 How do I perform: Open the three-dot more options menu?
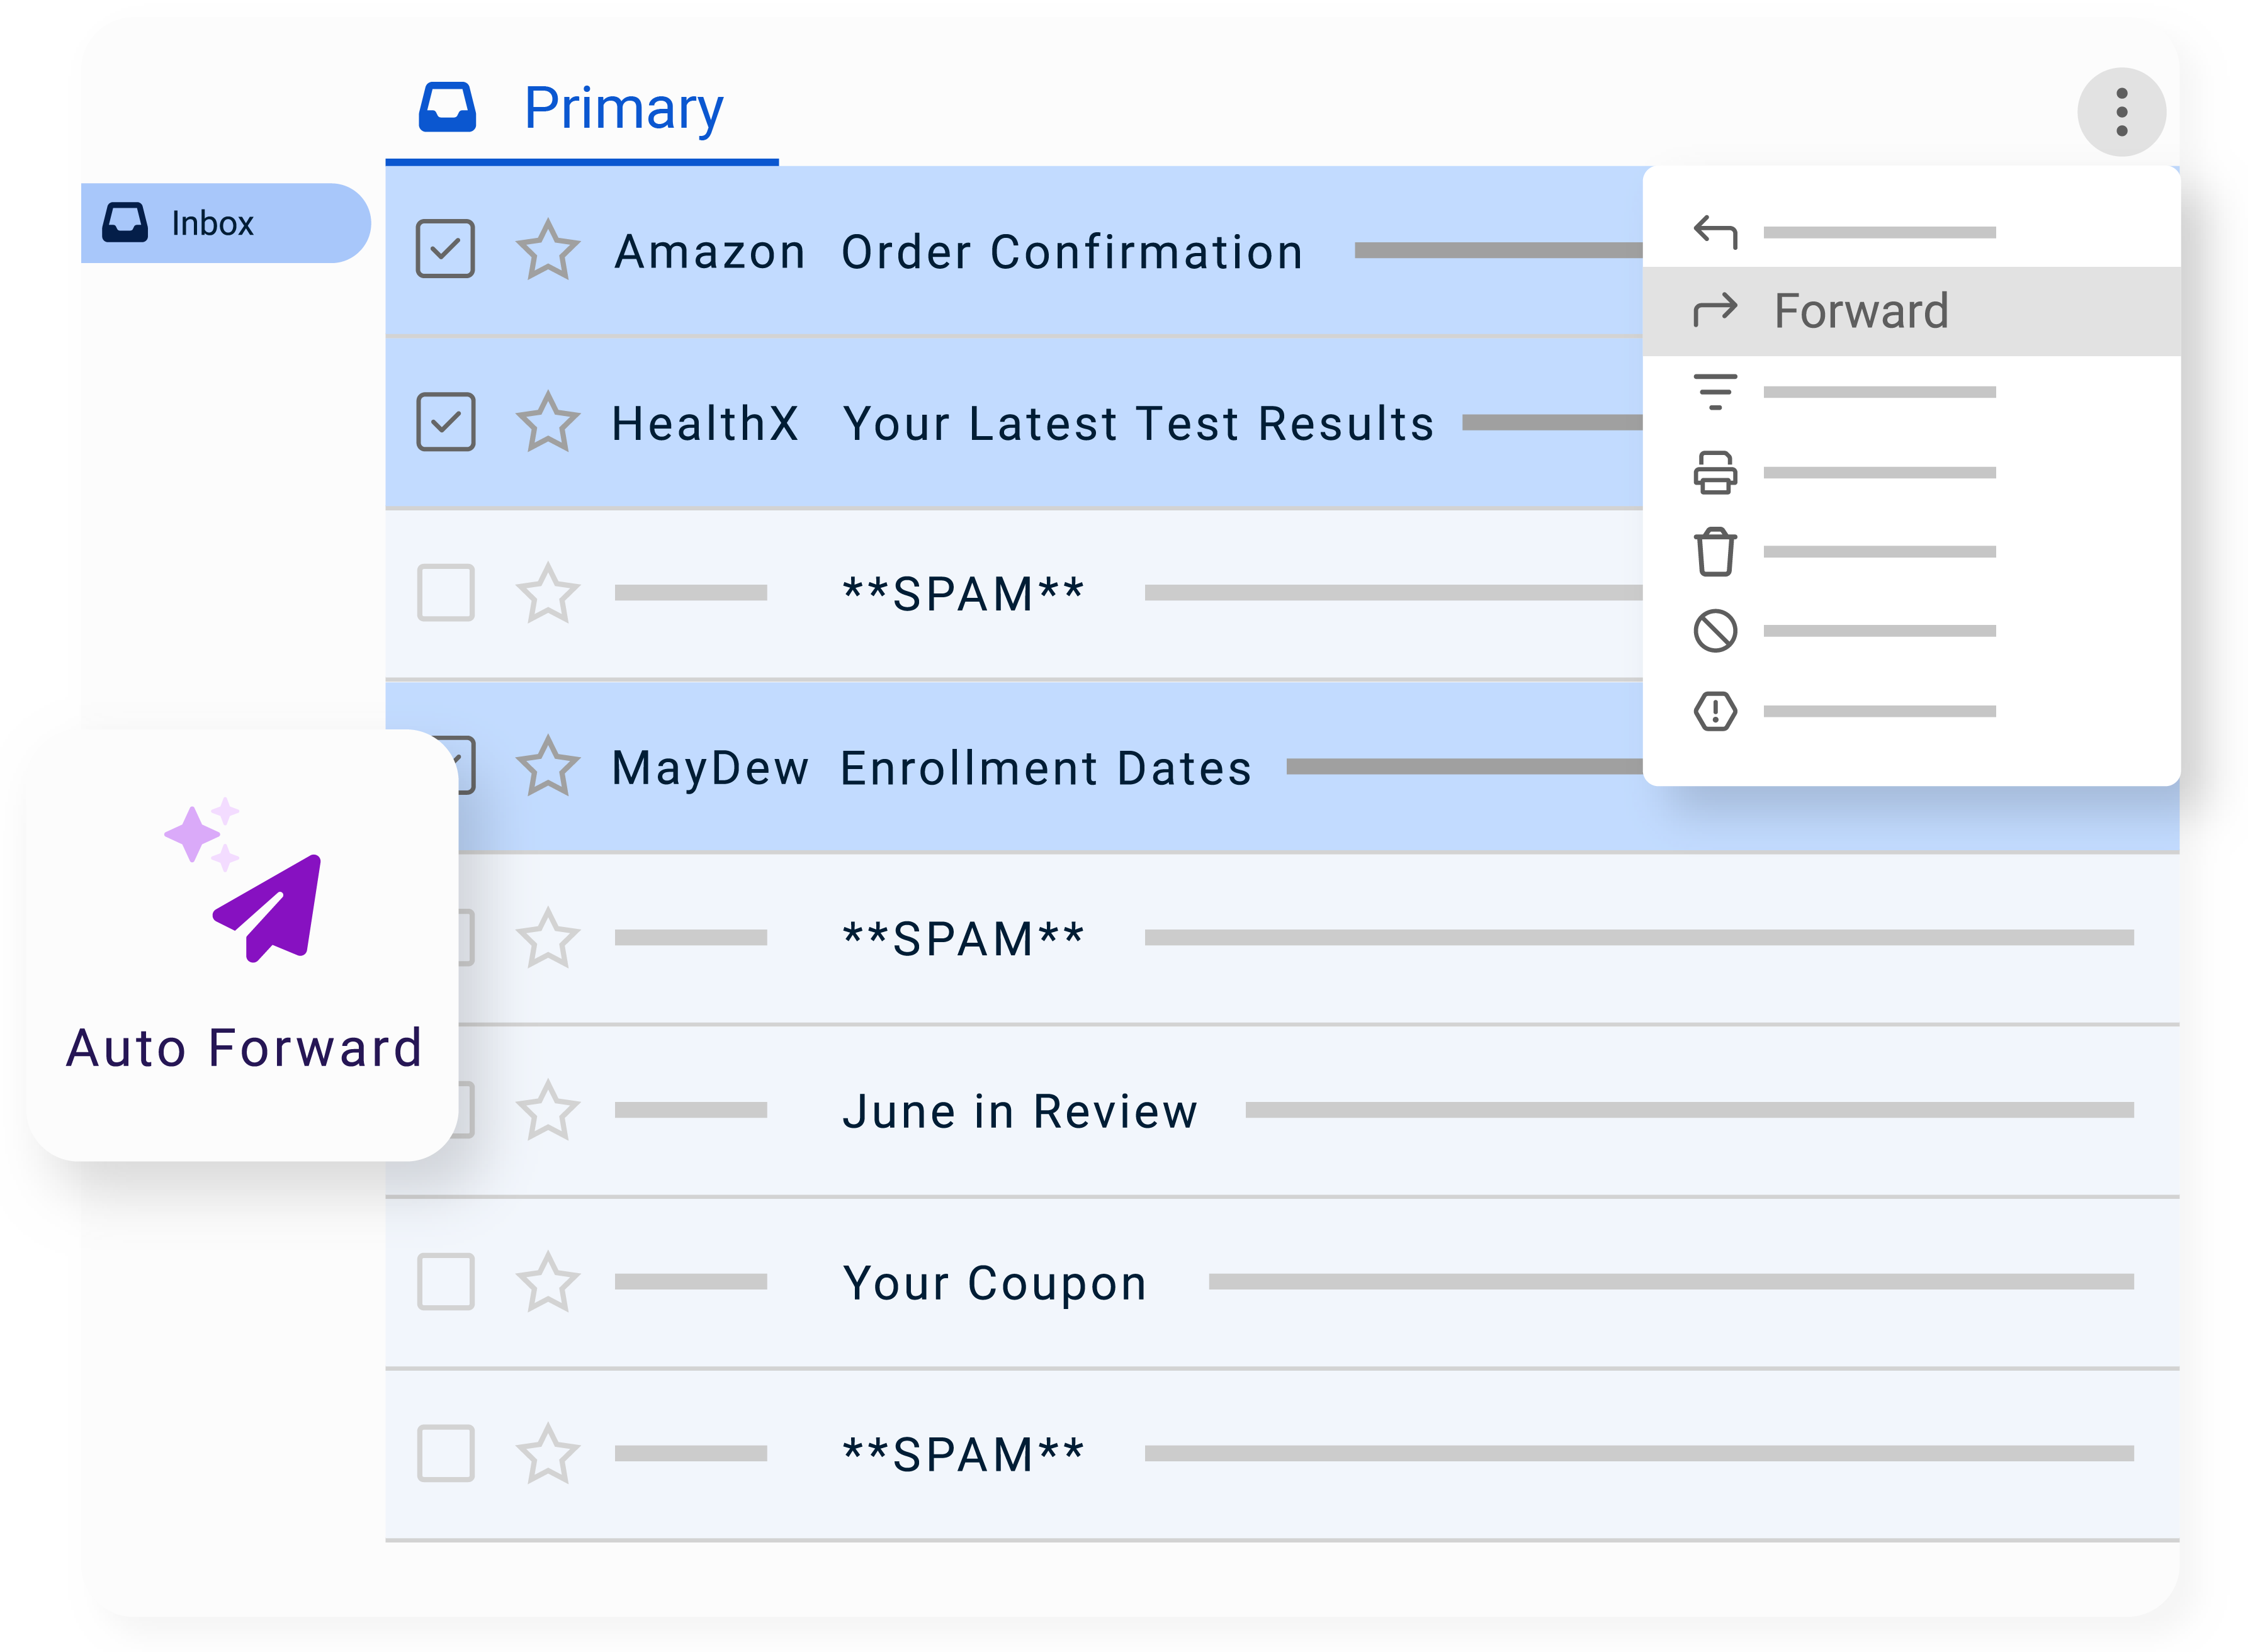tap(2121, 112)
